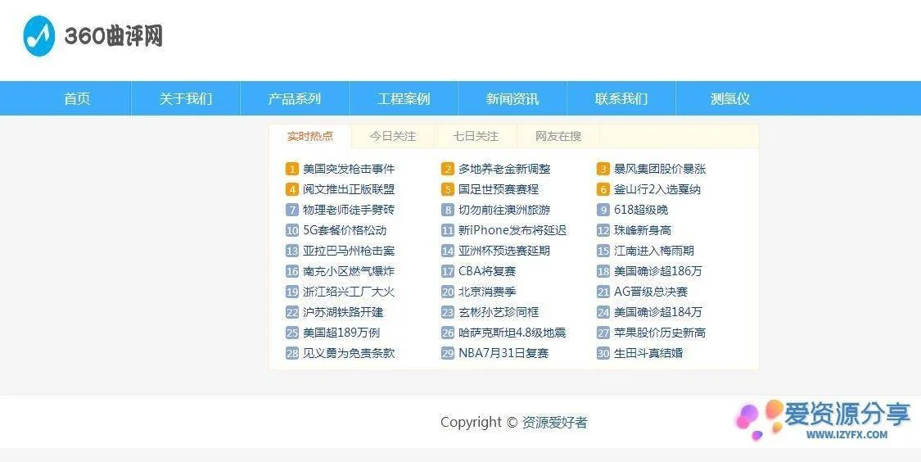This screenshot has height=462, width=921.
Task: Open the 美国突发枪击事件 headline
Action: [349, 170]
